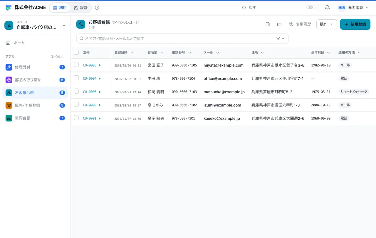Open the 連絡の方法 column menu
The width and height of the screenshot is (376, 238).
click(359, 53)
